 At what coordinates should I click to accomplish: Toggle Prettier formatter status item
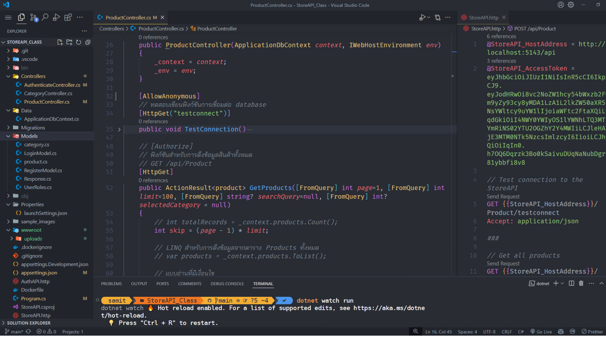(592, 332)
